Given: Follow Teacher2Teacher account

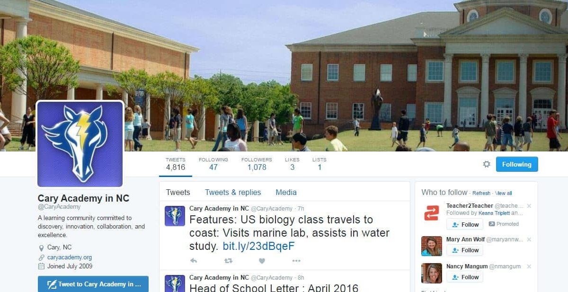Looking at the screenshot, I should [465, 224].
